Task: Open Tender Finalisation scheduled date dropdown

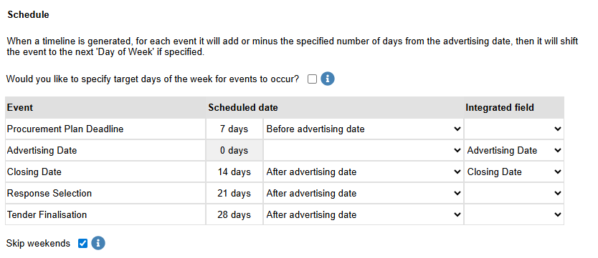Action: [x=363, y=214]
